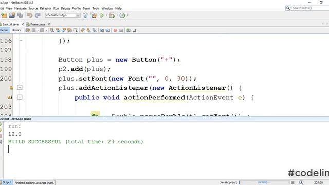329x185 pixels.
Task: Click the Redo arrow icon
Action: [38, 15]
